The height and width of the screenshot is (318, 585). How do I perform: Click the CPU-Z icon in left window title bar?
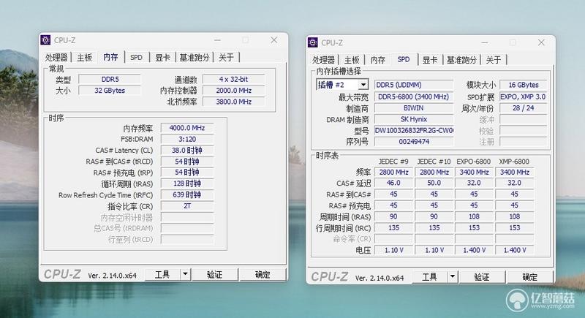(x=45, y=40)
